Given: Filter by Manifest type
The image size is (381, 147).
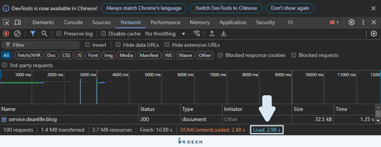Looking at the screenshot, I should click(x=149, y=55).
